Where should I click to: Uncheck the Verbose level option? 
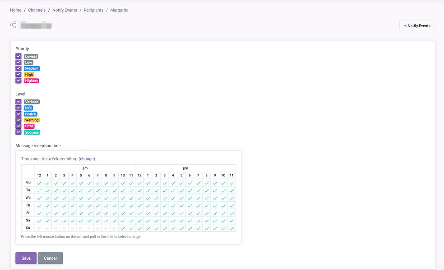pos(18,101)
